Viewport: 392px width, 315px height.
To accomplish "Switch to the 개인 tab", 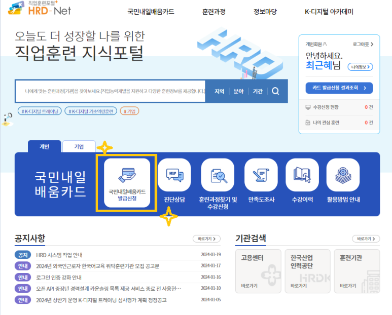I will pyautogui.click(x=44, y=146).
